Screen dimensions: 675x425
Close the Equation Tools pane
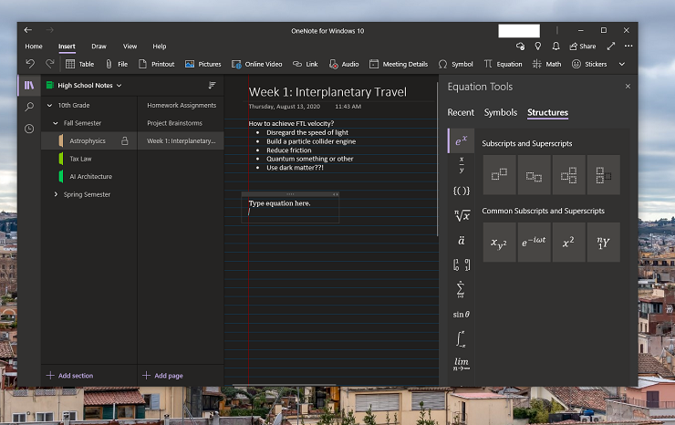point(628,87)
